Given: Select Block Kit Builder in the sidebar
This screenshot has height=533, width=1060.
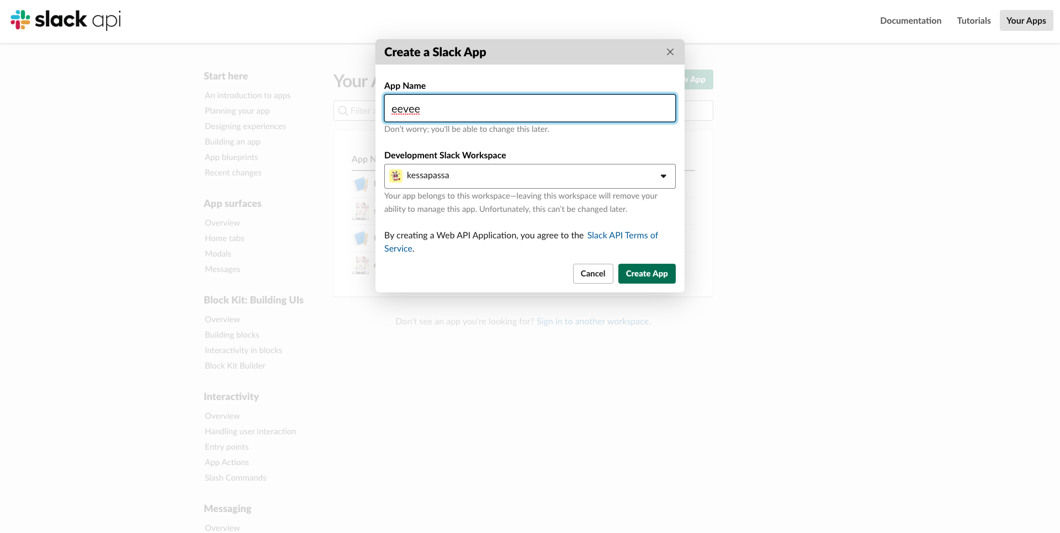Looking at the screenshot, I should pos(235,365).
